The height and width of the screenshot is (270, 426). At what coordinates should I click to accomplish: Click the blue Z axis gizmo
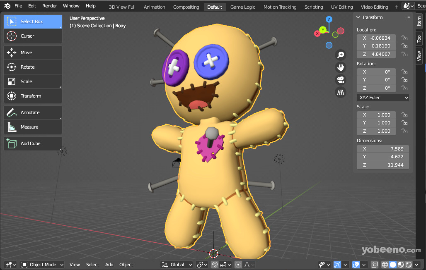click(329, 19)
